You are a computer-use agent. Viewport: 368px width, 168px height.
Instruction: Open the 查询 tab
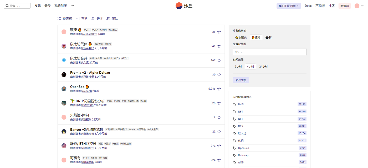pos(82,19)
